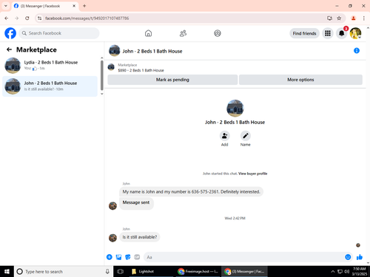Click the microphone icon in taskbar search

tap(107, 271)
